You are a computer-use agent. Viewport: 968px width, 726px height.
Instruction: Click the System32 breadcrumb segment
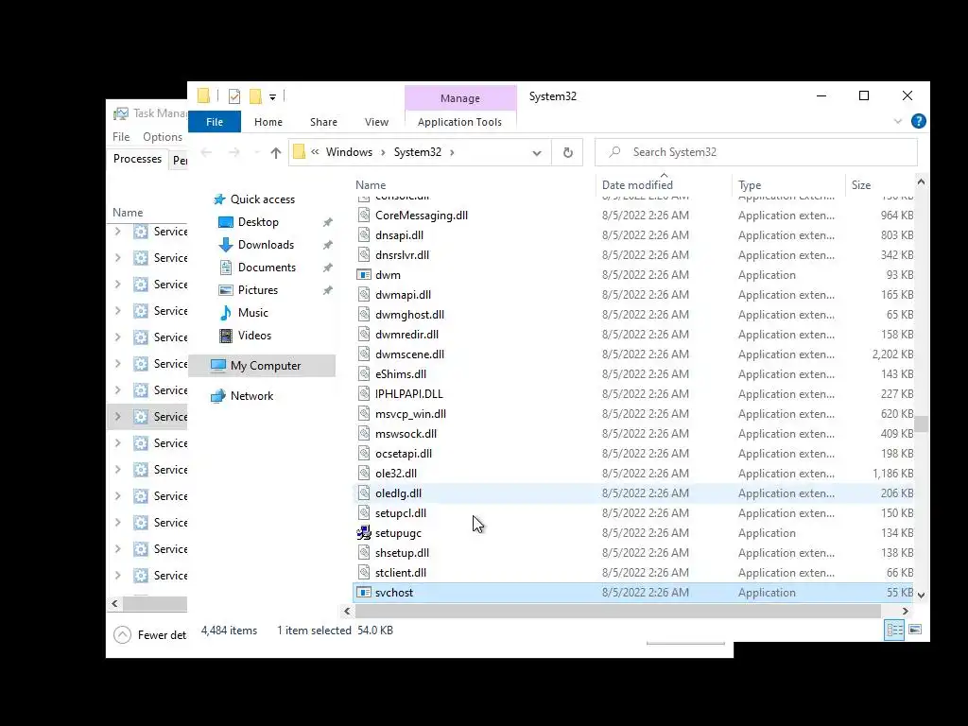point(417,152)
